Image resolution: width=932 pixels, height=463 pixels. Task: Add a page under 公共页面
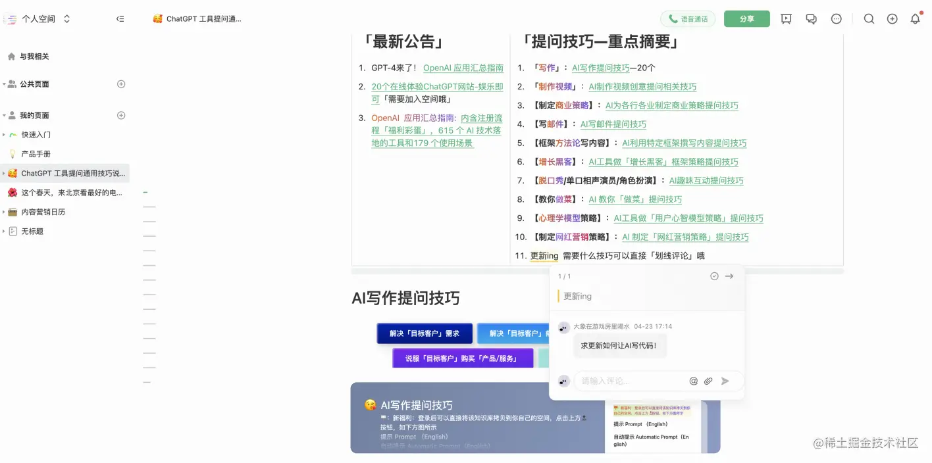(x=121, y=84)
